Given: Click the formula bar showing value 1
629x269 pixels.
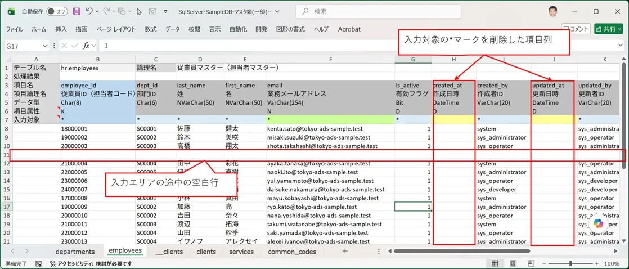Looking at the screenshot, I should [361, 46].
